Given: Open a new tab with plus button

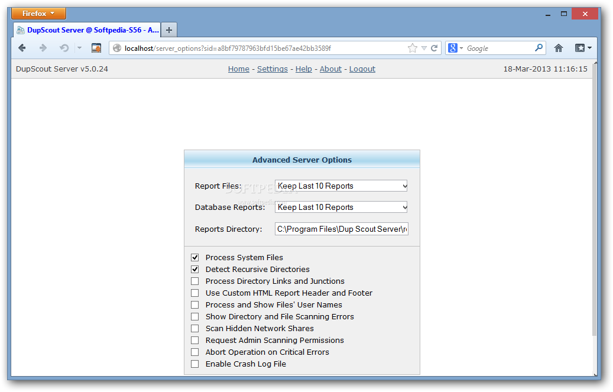Looking at the screenshot, I should [169, 30].
